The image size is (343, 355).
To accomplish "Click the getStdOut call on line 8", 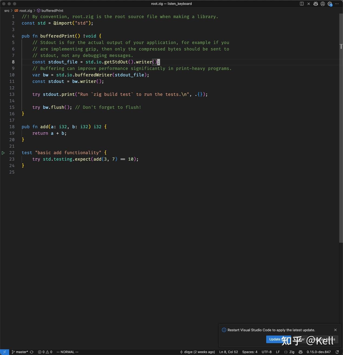I will click(116, 62).
